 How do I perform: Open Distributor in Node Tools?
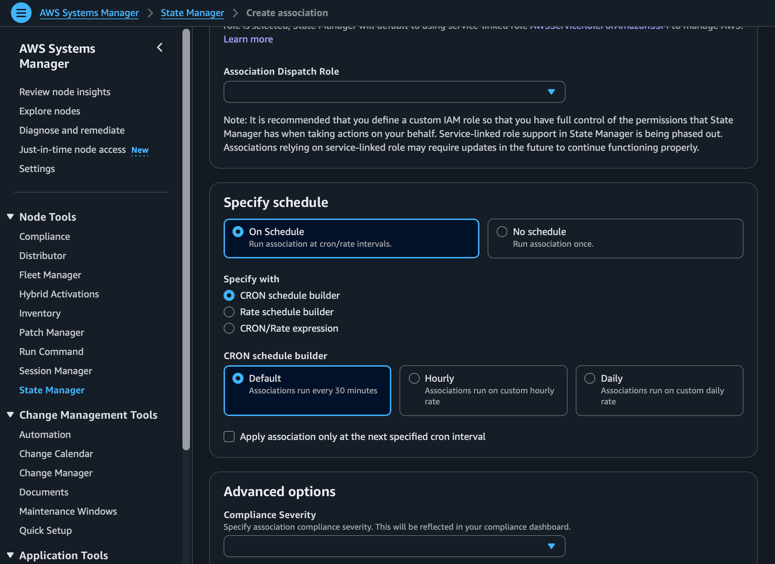(43, 256)
